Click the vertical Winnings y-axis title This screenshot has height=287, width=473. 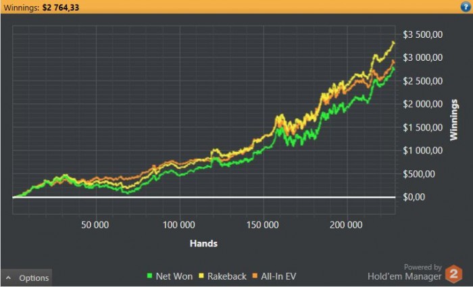point(453,120)
